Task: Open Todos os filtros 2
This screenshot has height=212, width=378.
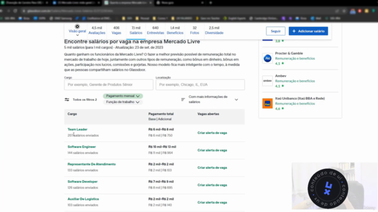Action: click(x=81, y=100)
